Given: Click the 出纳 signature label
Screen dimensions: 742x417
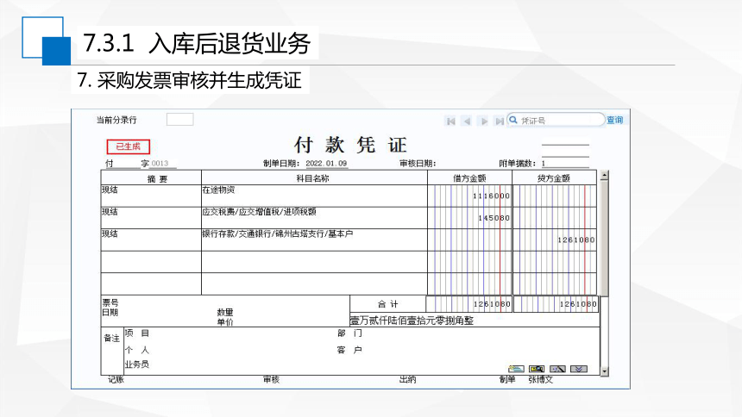Looking at the screenshot, I should pos(407,379).
